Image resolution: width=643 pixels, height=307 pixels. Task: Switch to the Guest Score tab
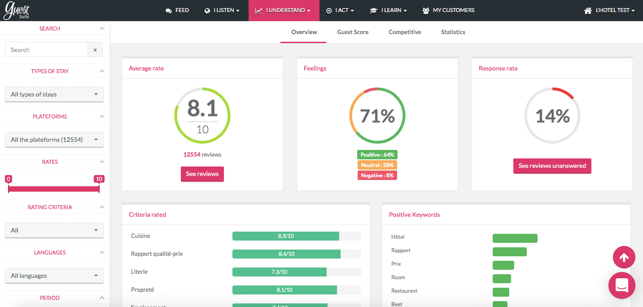(353, 32)
